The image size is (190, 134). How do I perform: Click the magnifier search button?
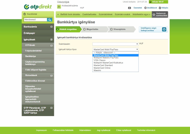(x=50, y=20)
